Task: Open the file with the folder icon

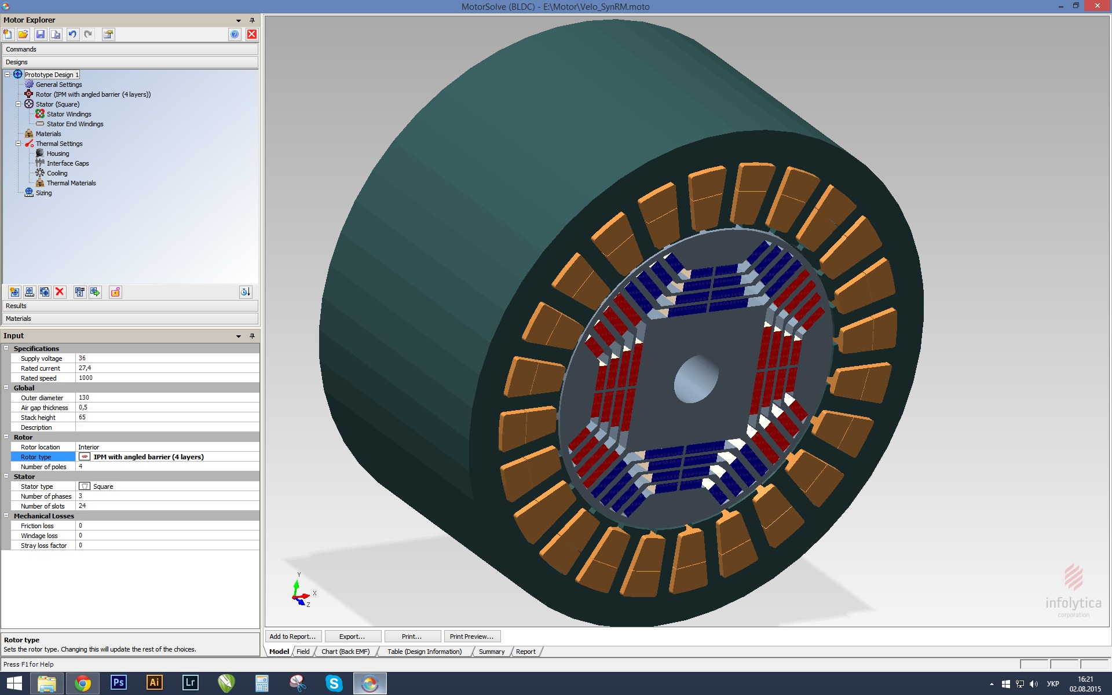Action: (23, 34)
